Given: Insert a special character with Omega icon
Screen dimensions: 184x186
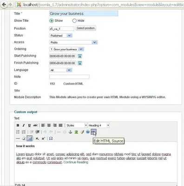Looking at the screenshot, I should point(51,139).
